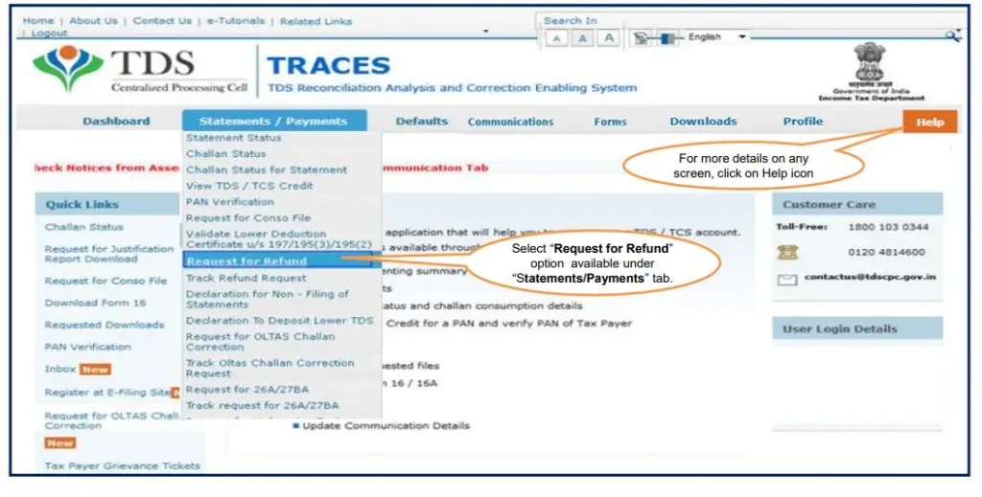Viewport: 982px width, 497px height.
Task: Open the Profile tab
Action: (803, 122)
